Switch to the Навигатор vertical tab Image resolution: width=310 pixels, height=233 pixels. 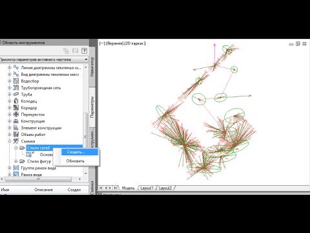pos(92,67)
